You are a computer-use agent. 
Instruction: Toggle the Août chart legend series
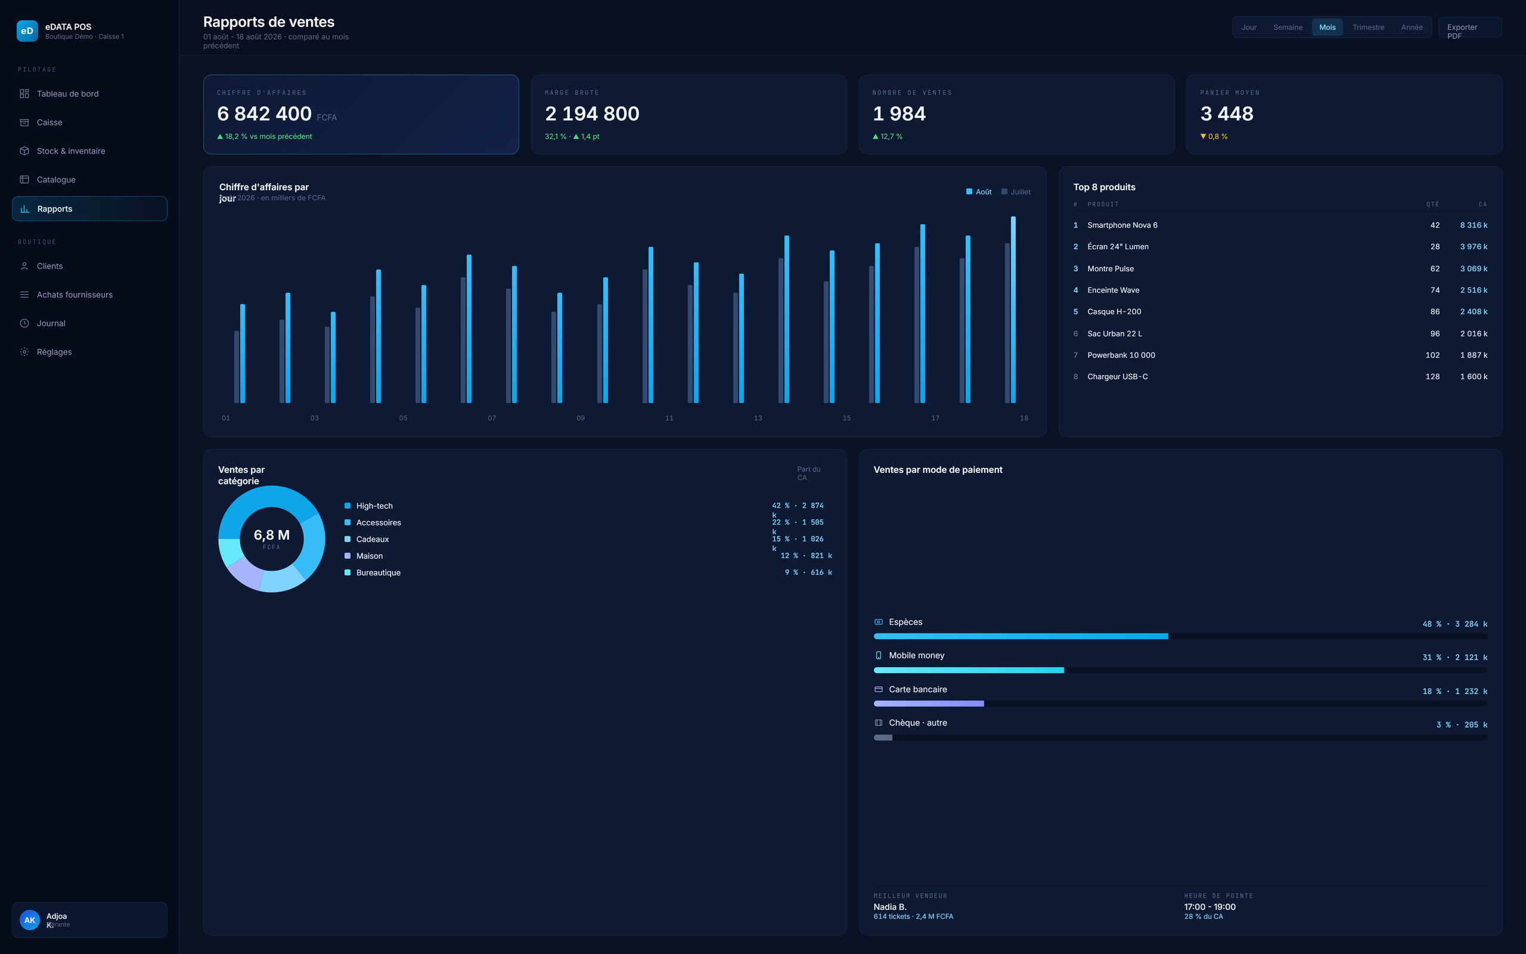click(x=979, y=192)
